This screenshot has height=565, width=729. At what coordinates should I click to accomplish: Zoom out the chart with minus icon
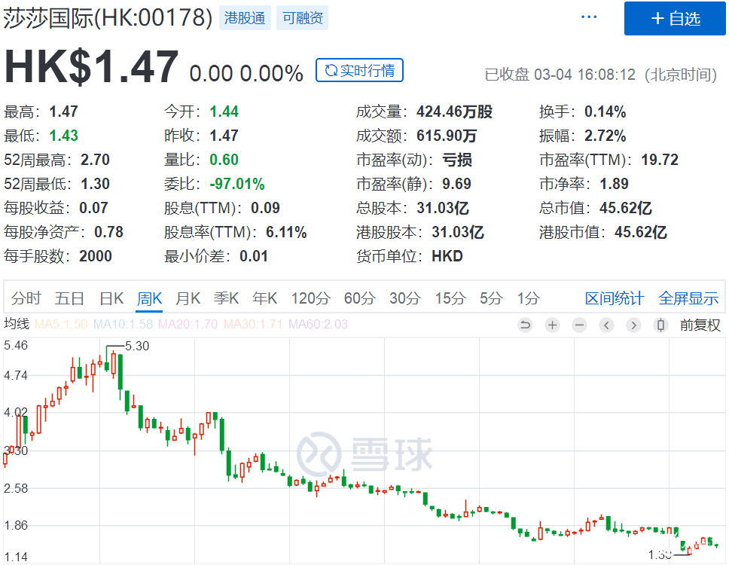(579, 325)
